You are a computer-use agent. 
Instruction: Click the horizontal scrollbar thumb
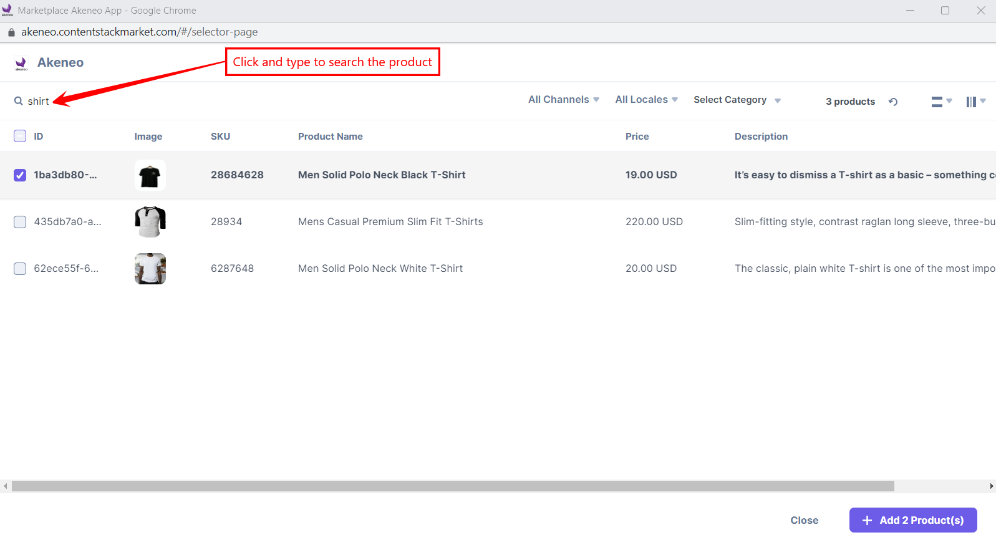(x=453, y=486)
